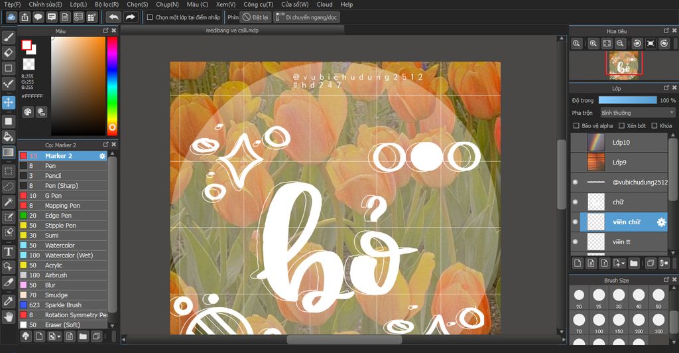The width and height of the screenshot is (679, 353).
Task: Enable the 'Bảo vệ alpha' checkbox
Action: tap(576, 125)
